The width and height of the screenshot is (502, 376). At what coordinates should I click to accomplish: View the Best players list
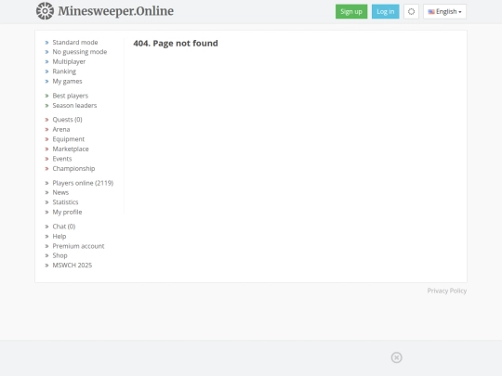click(x=70, y=96)
